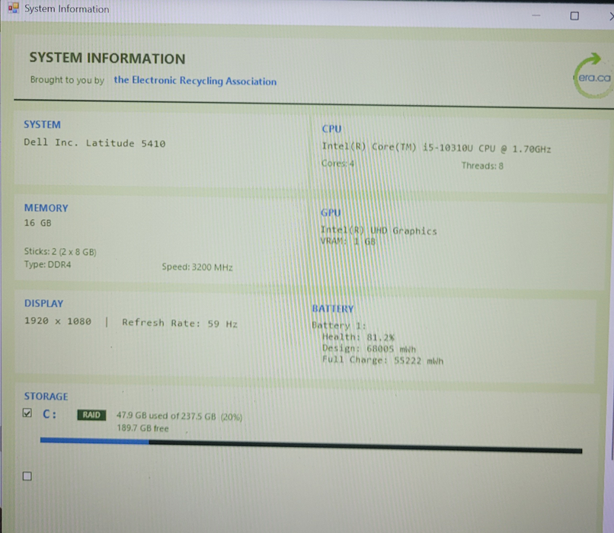Select the text Dell Inc. Latitude 5410
Viewport: 614px width, 533px height.
pyautogui.click(x=94, y=143)
